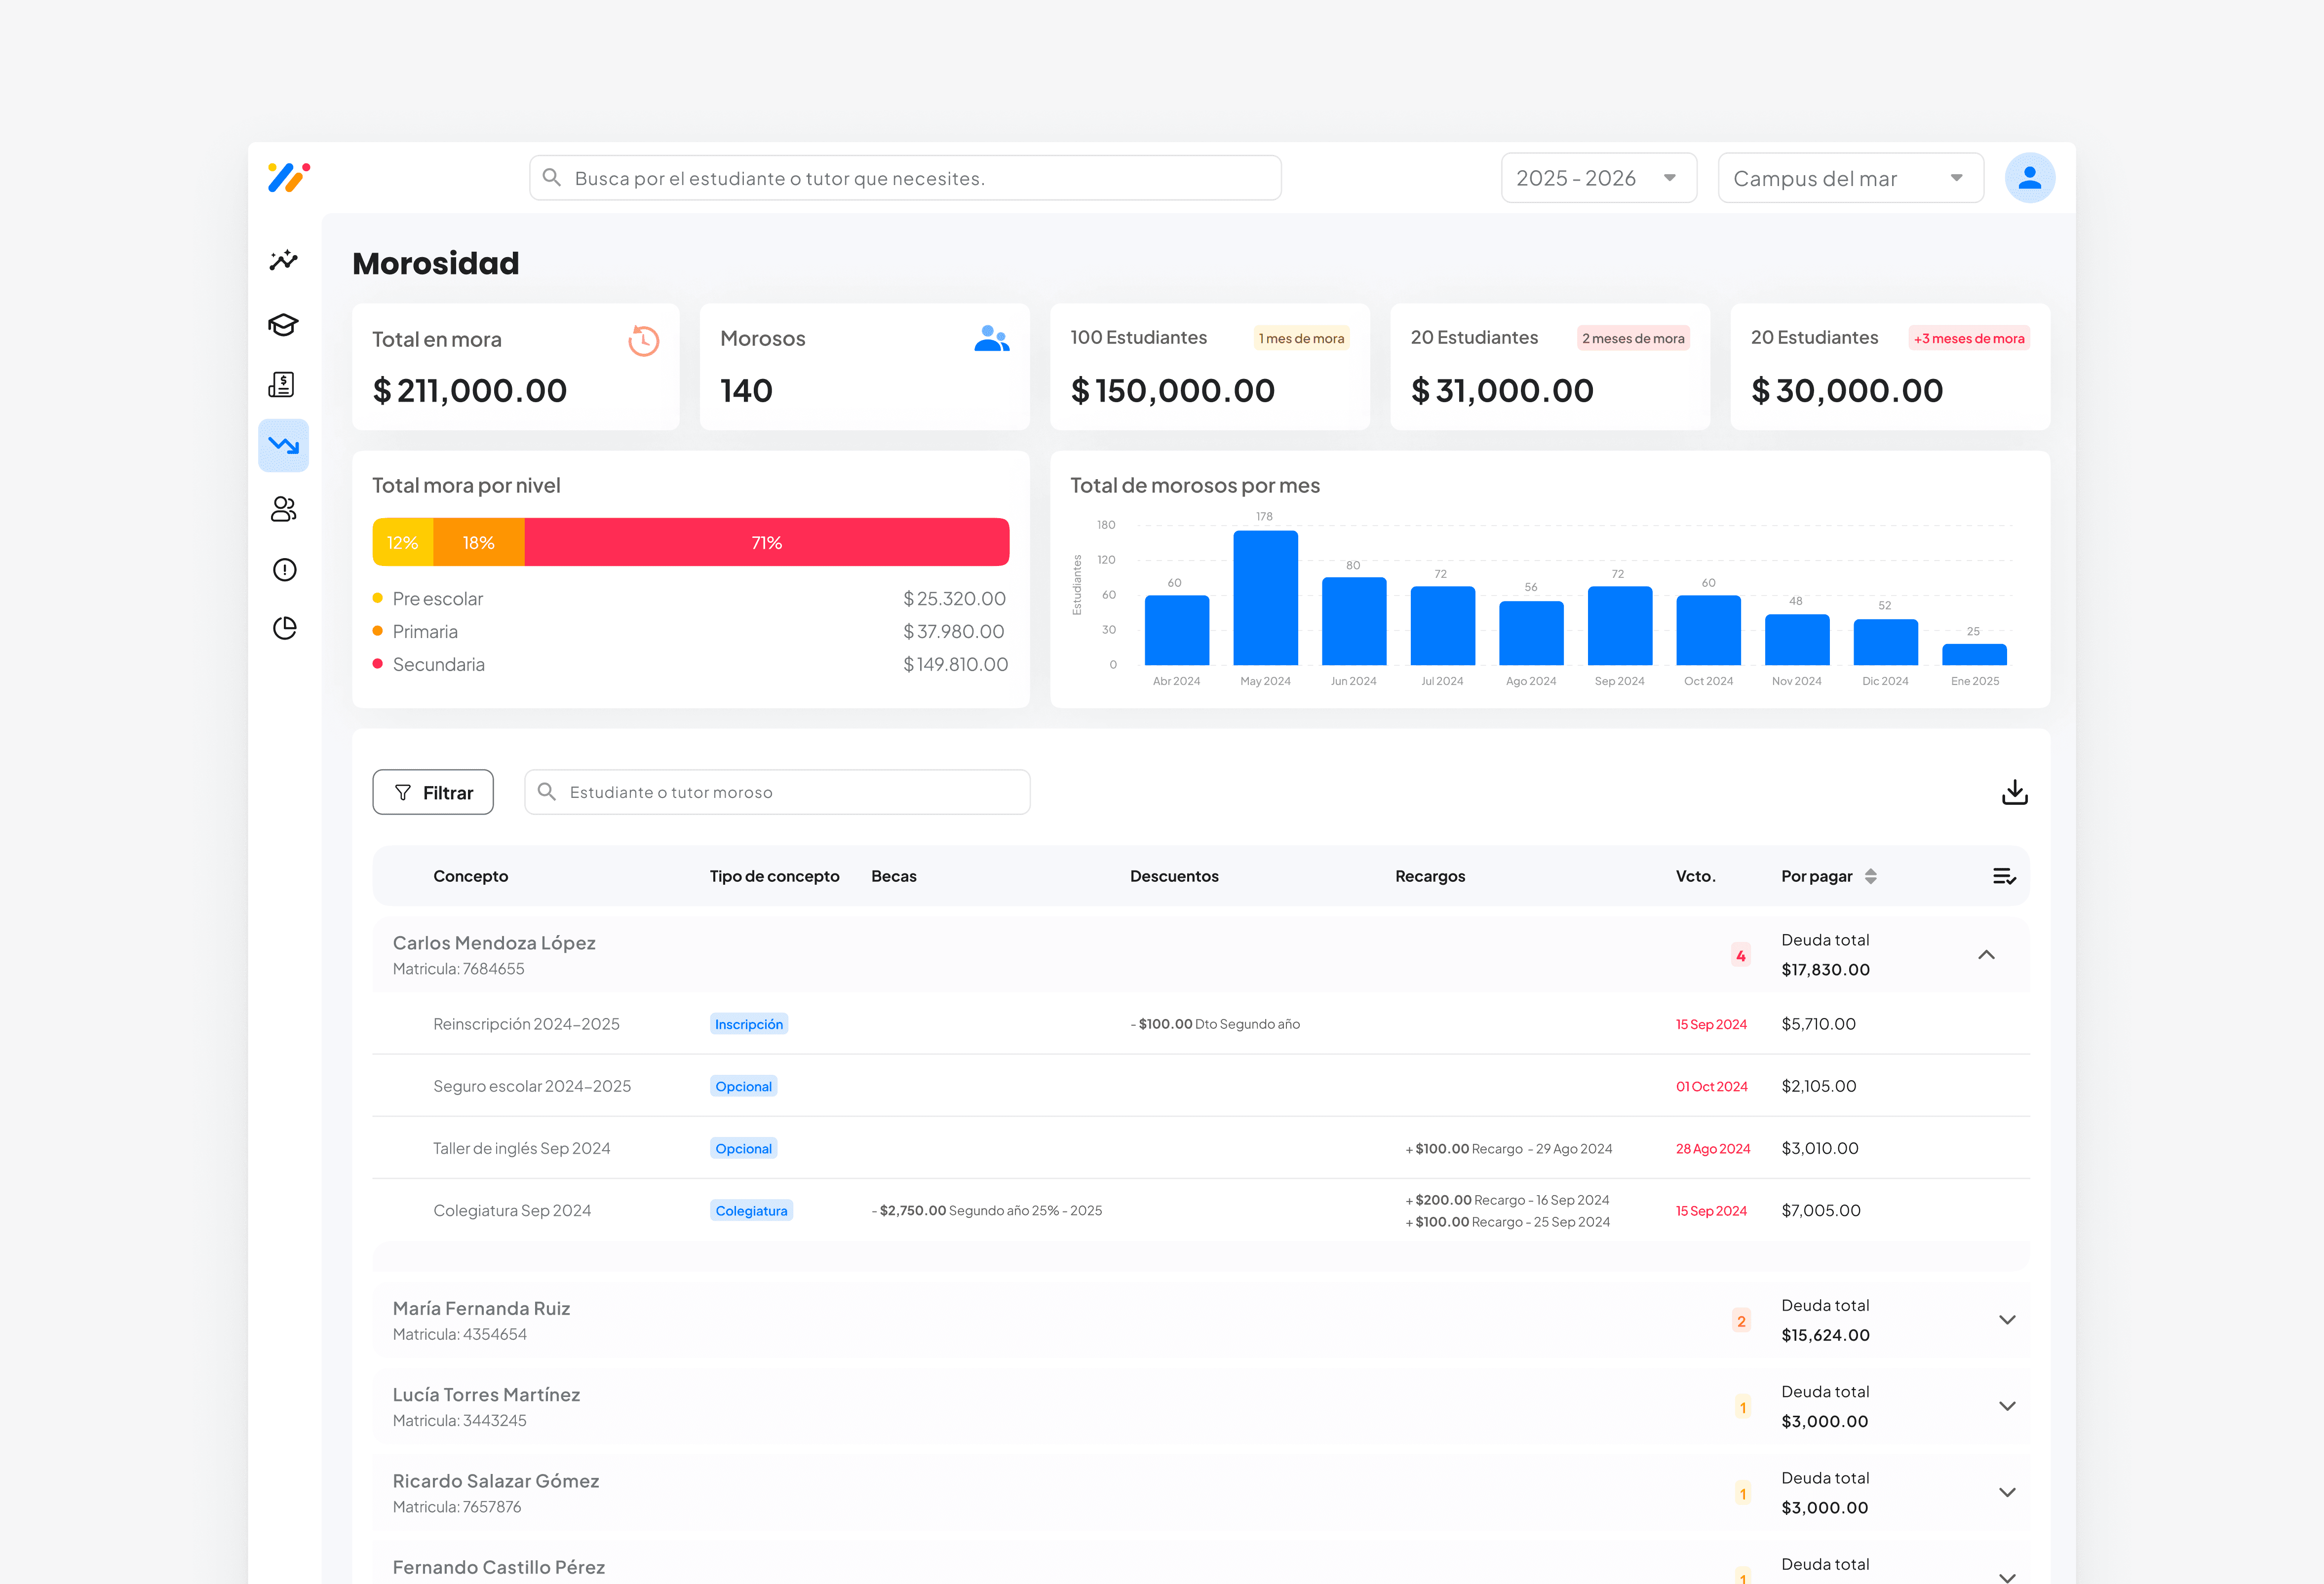
Task: Click the red badge 4 on Carlos Mendoza row
Action: pos(1741,955)
